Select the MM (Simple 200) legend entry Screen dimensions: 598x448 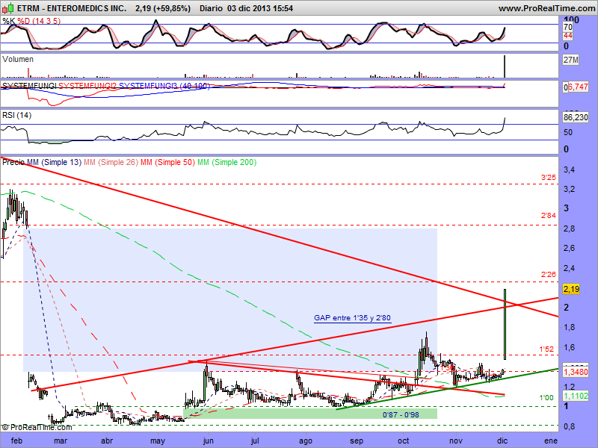[x=226, y=162]
